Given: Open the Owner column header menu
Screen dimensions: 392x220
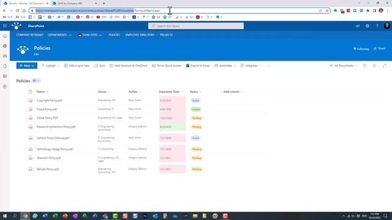Looking at the screenshot, I should [104, 92].
